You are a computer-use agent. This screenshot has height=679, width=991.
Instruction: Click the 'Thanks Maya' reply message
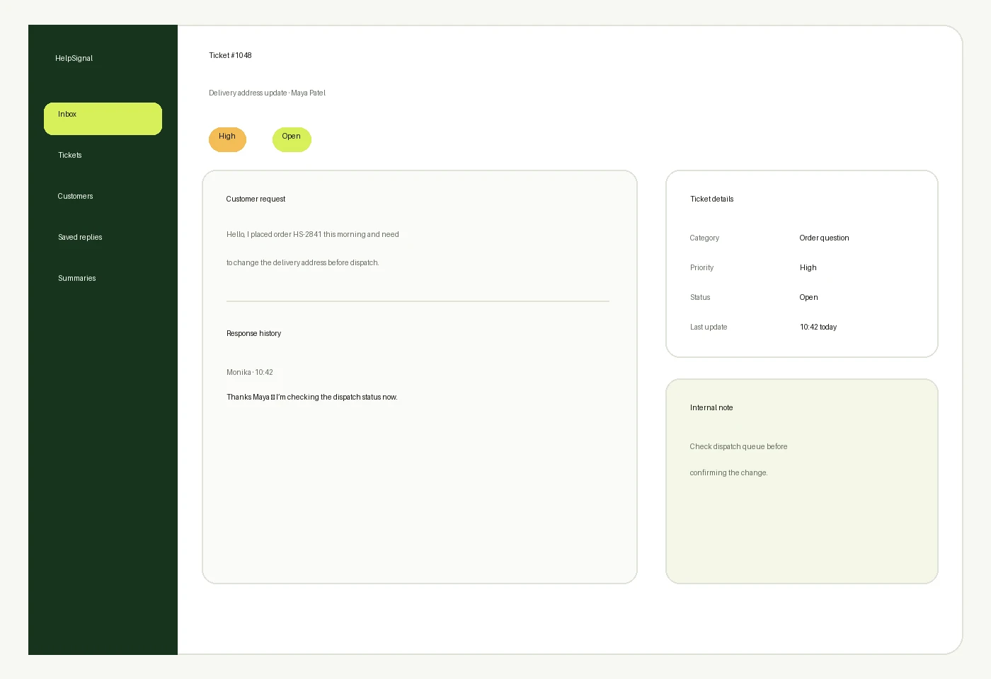pyautogui.click(x=312, y=397)
